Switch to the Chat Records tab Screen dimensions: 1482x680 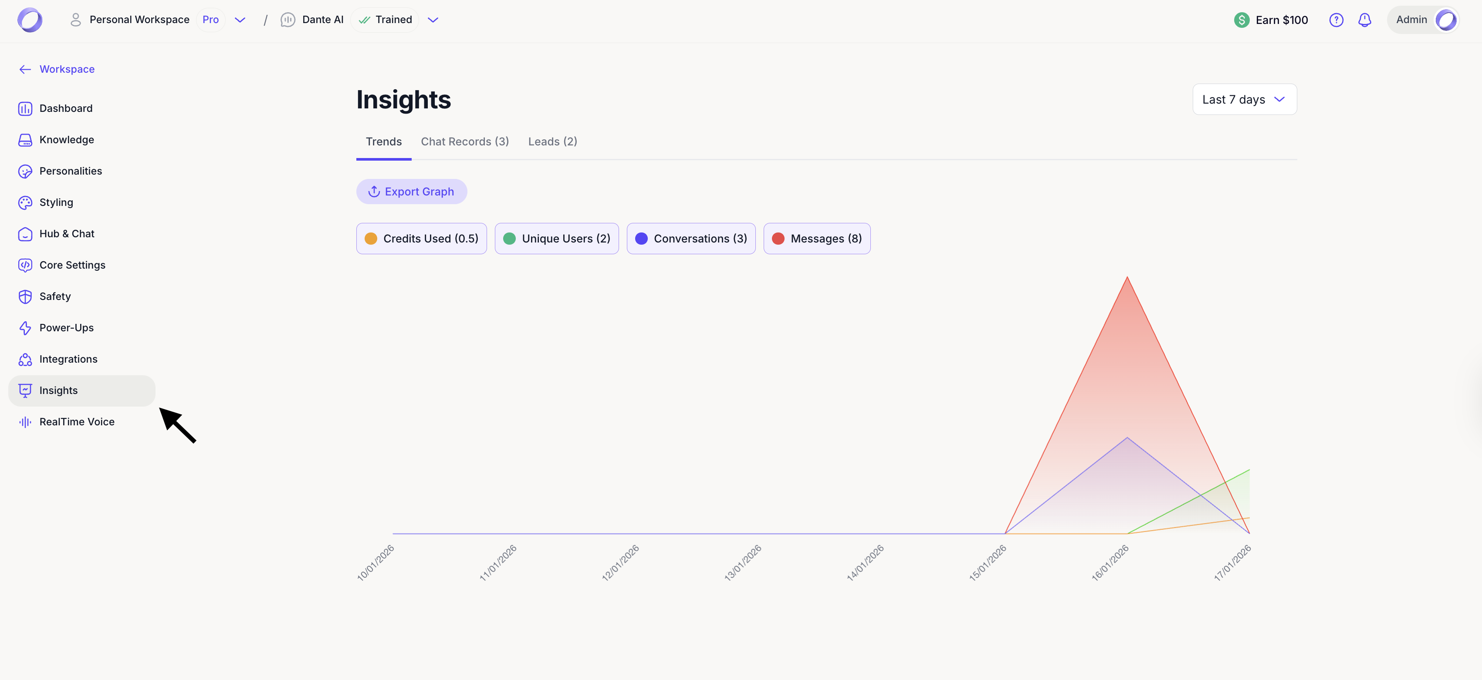click(464, 141)
